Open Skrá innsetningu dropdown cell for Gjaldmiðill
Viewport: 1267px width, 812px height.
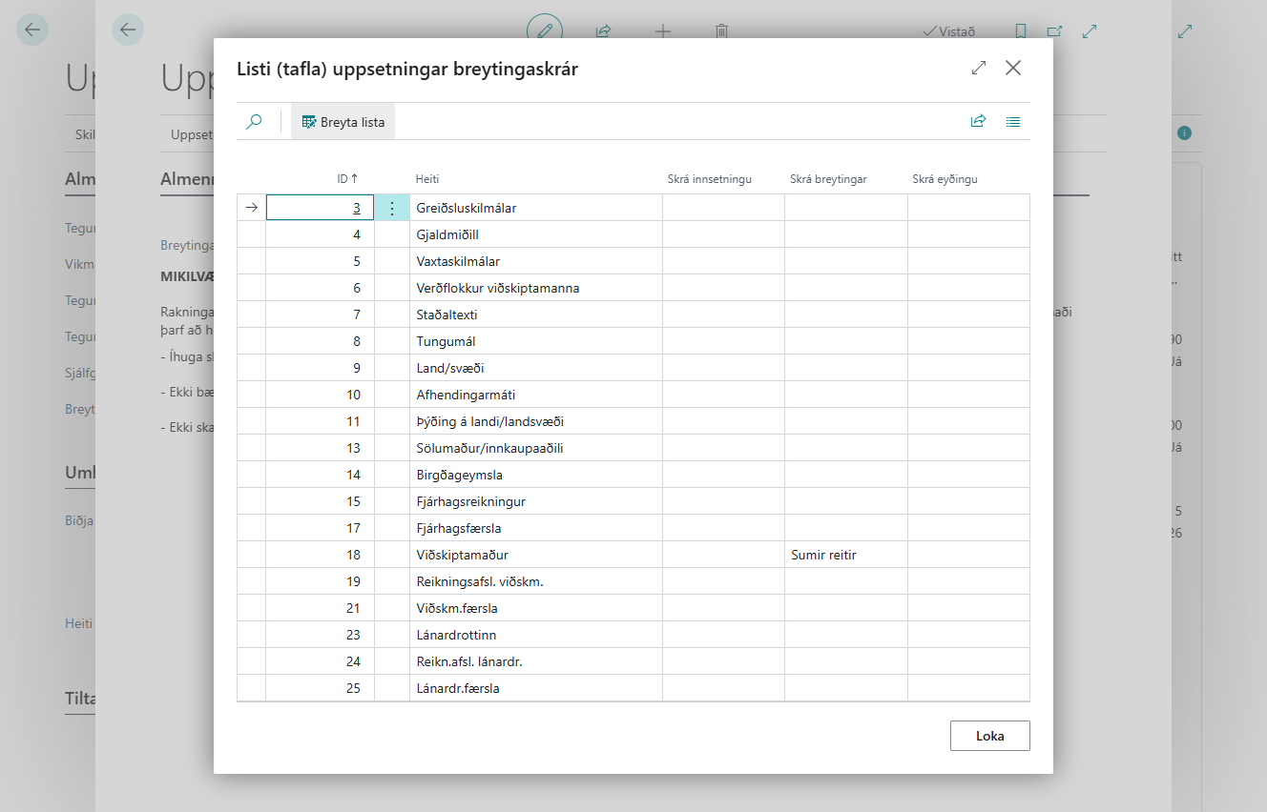coord(724,234)
